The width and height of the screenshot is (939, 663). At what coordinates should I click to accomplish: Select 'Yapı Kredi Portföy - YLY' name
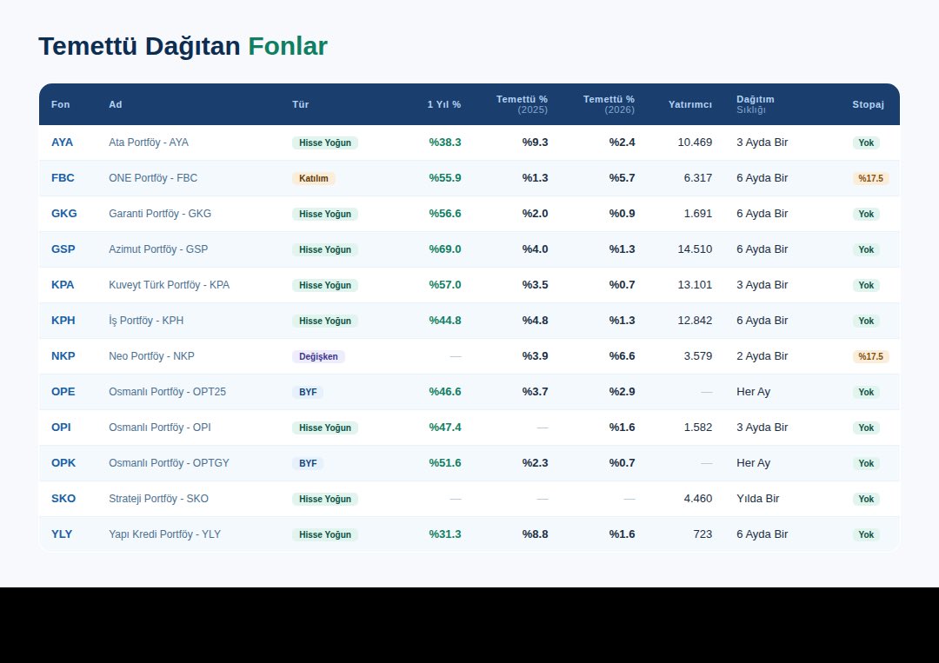point(164,534)
